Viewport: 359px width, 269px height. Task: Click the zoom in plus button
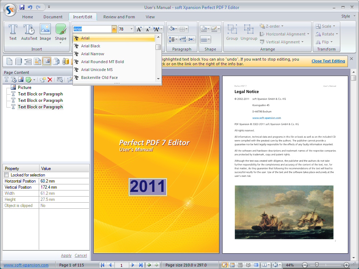(346, 265)
